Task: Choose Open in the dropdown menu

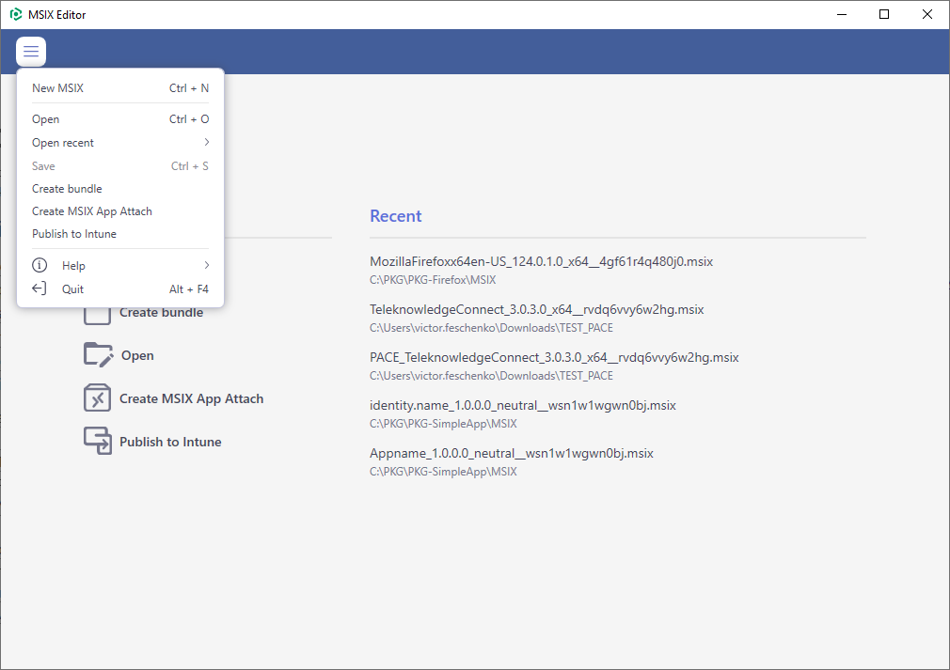Action: (120, 119)
